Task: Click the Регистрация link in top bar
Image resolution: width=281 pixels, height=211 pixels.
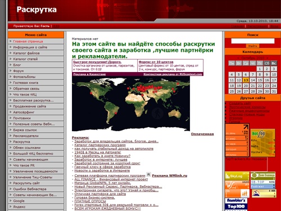Action: pos(257,26)
